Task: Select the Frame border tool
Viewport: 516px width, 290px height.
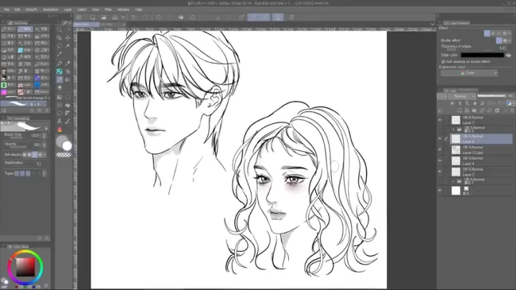Action: (x=59, y=105)
